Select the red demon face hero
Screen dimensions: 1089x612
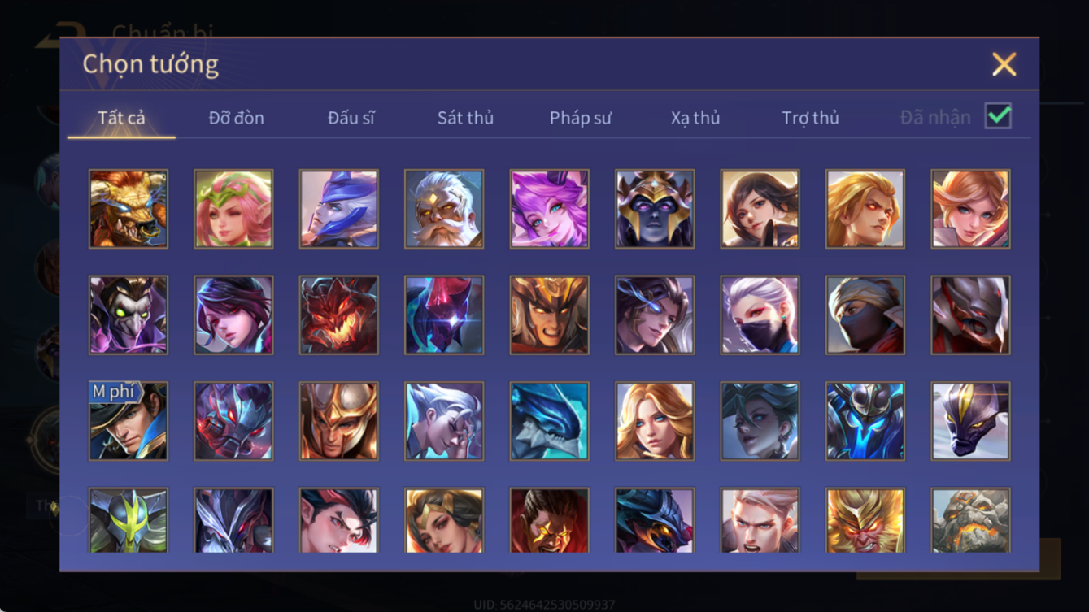(339, 315)
